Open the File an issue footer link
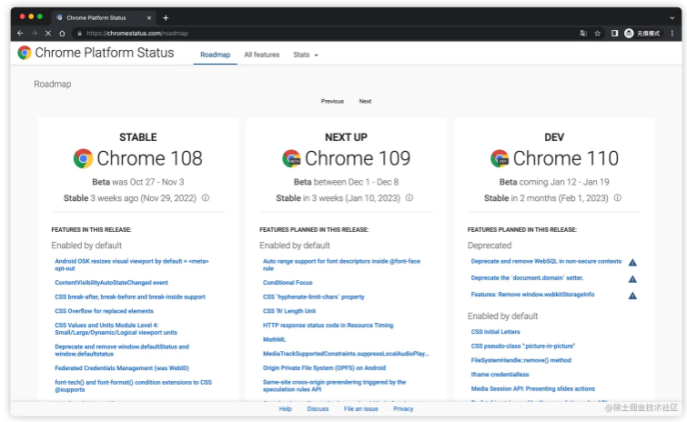This screenshot has width=687, height=422. point(360,409)
